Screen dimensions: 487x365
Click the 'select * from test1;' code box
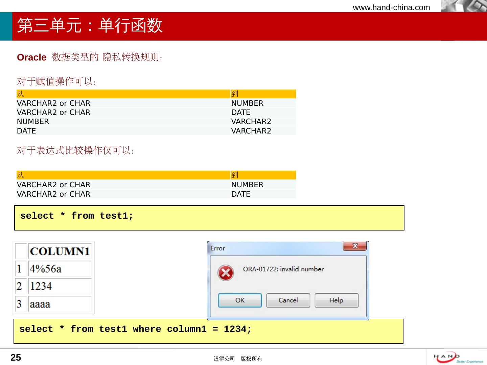[209, 218]
